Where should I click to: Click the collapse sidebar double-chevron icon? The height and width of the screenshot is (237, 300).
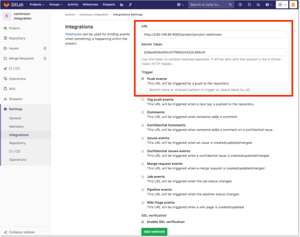(6, 232)
